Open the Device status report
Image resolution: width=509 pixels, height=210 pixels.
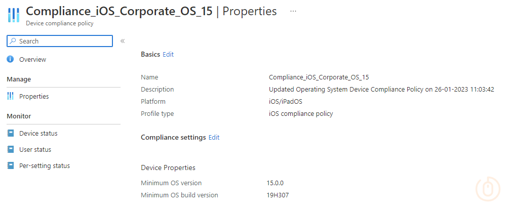[x=38, y=133]
